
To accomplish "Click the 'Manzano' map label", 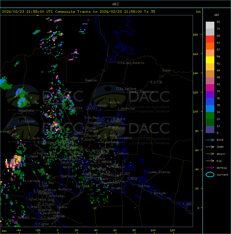I will [x=23, y=217].
